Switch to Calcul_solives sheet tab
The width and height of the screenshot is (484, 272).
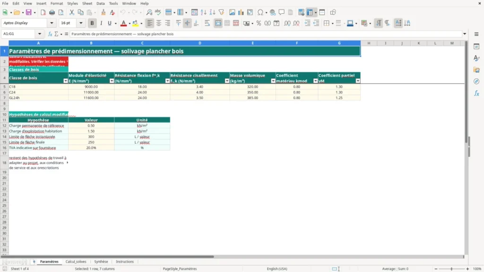pyautogui.click(x=76, y=262)
